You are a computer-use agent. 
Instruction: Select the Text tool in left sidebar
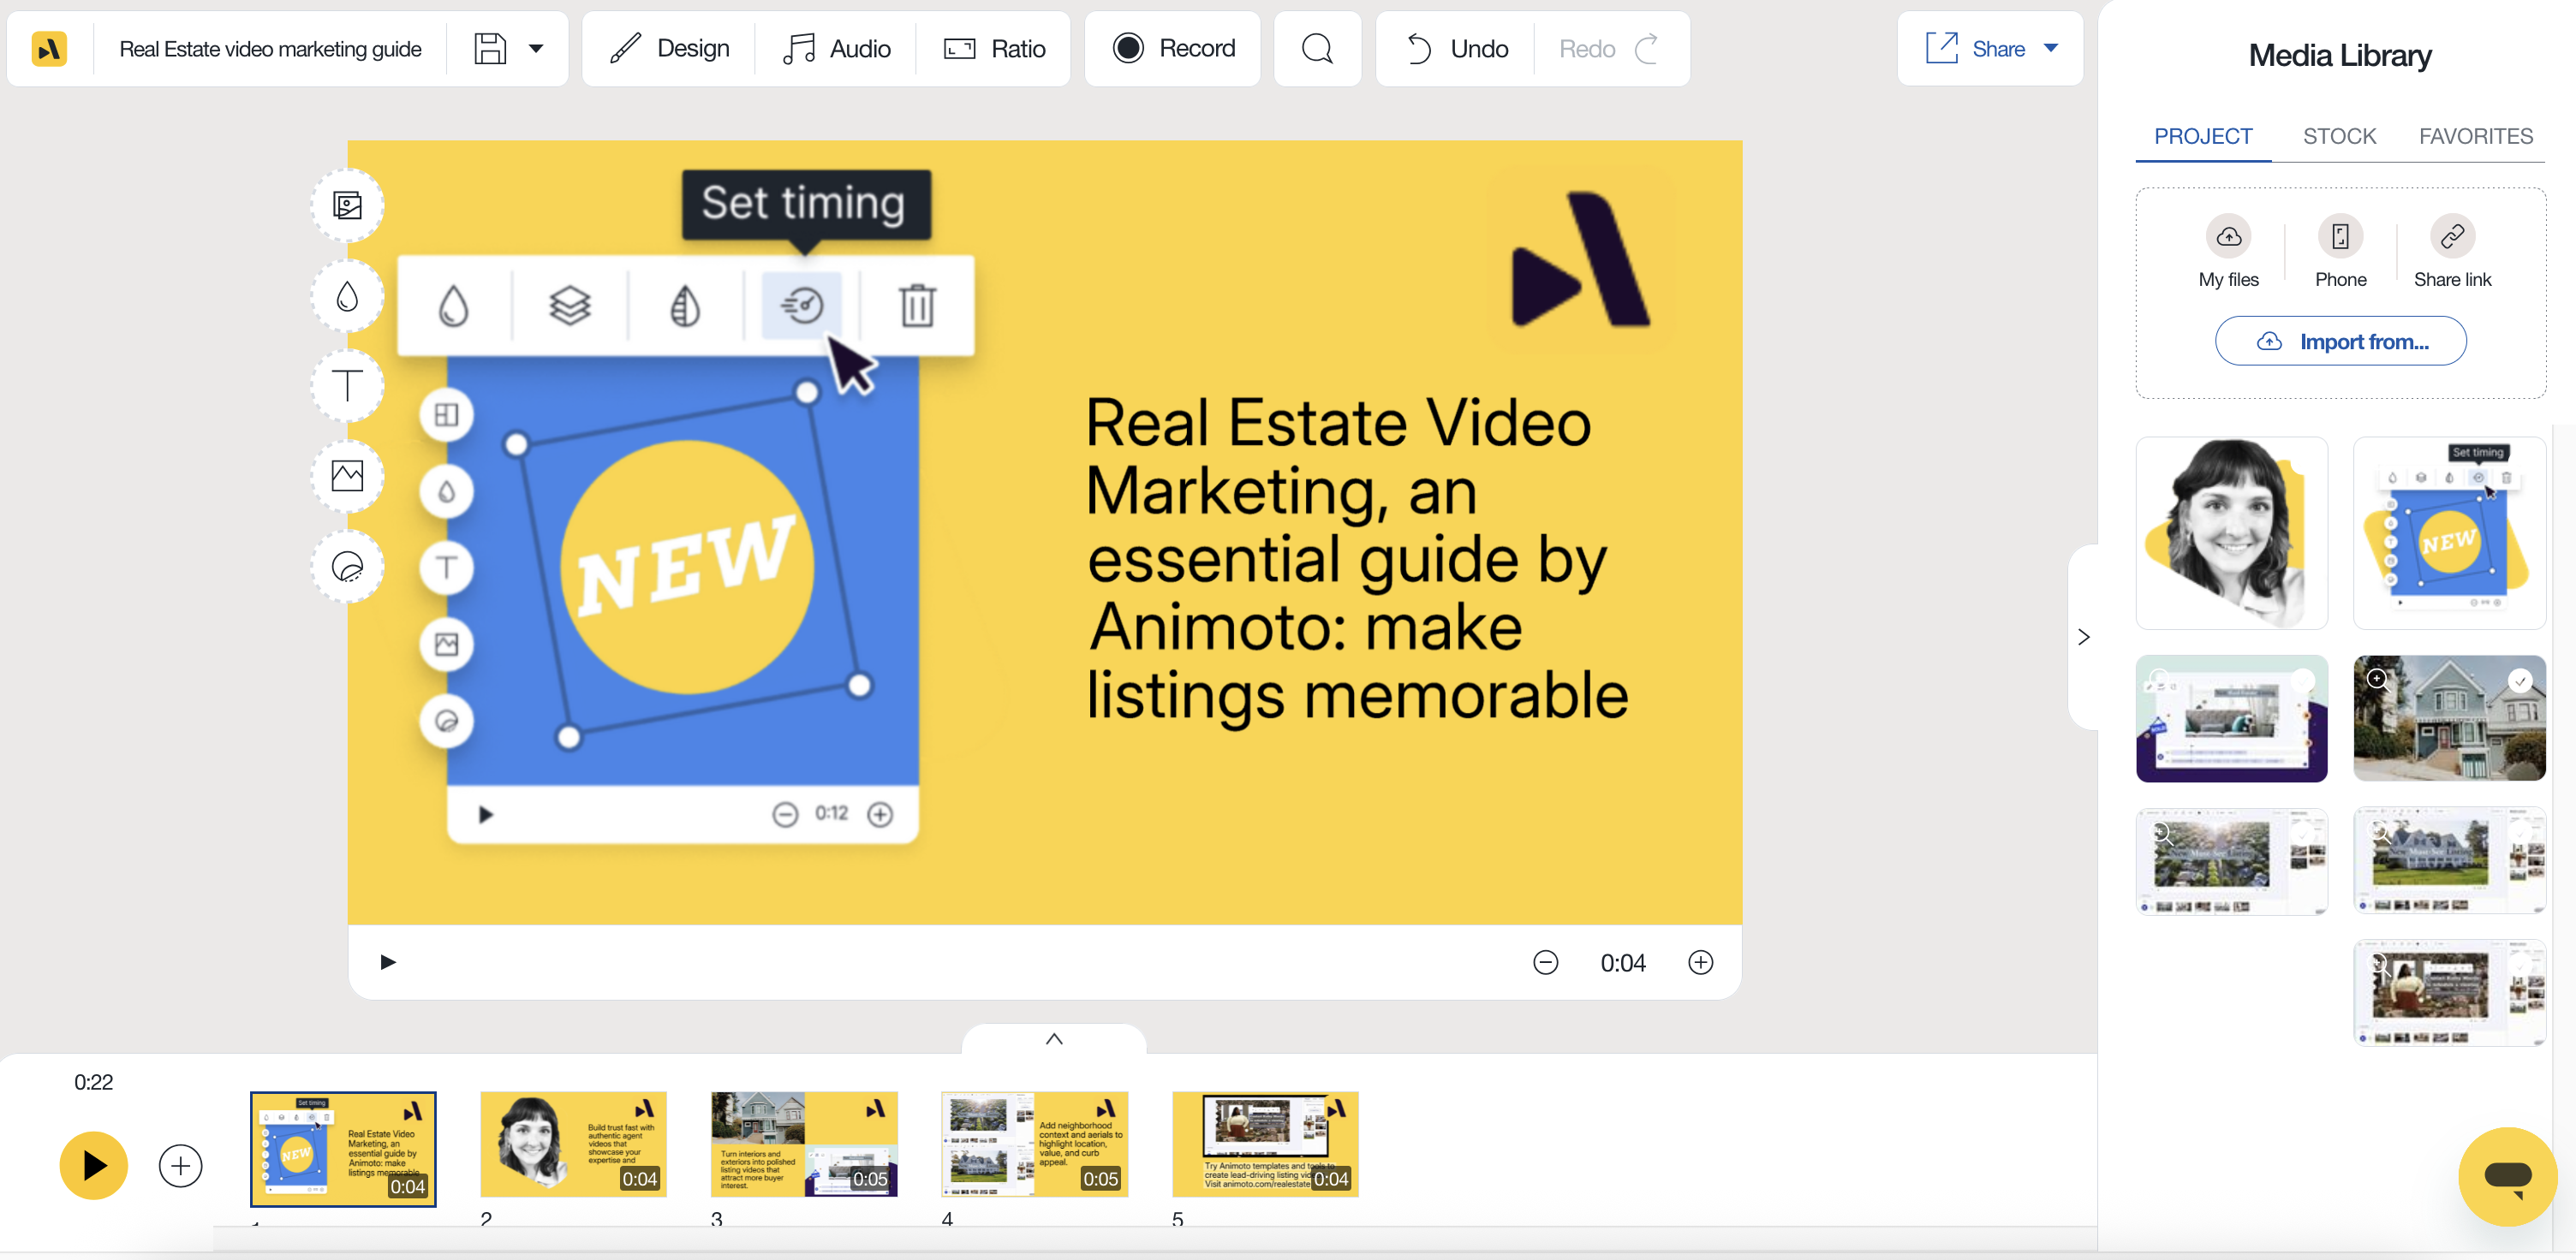click(347, 386)
